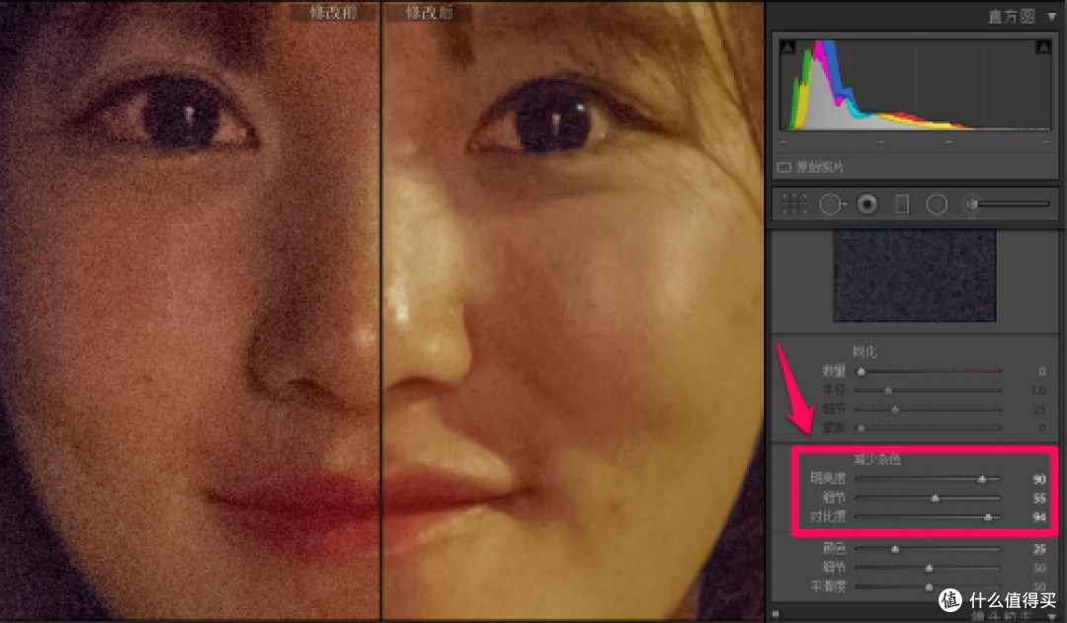This screenshot has width=1067, height=623.
Task: Check the 原始照片 checkbox
Action: 783,167
